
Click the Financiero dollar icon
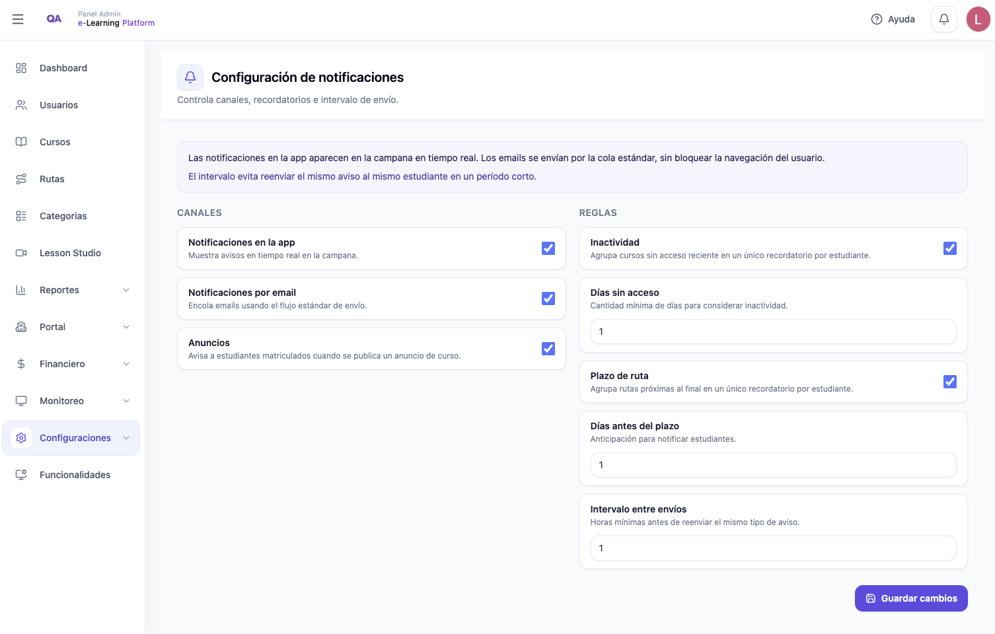coord(21,364)
